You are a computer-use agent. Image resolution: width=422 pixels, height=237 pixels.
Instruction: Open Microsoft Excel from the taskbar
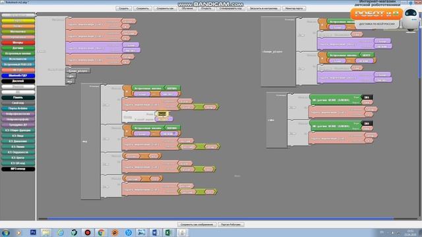pyautogui.click(x=169, y=232)
